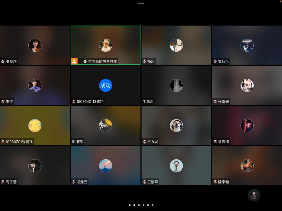Go to the first page dot
Viewport: 282px width, 211px height.
(x=129, y=205)
